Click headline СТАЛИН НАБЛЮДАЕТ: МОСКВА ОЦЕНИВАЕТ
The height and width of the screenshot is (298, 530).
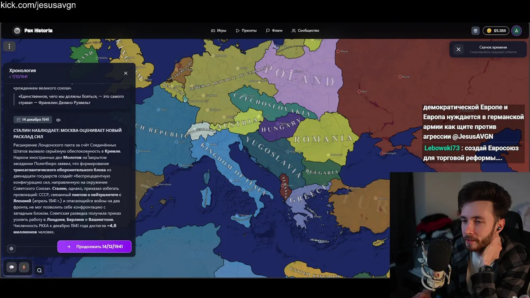67,133
